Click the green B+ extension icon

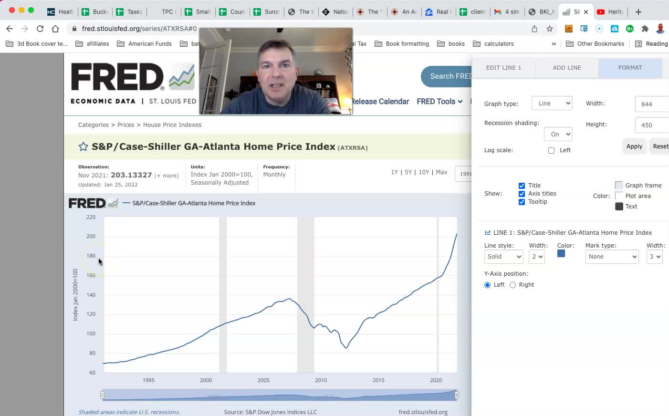point(630,29)
